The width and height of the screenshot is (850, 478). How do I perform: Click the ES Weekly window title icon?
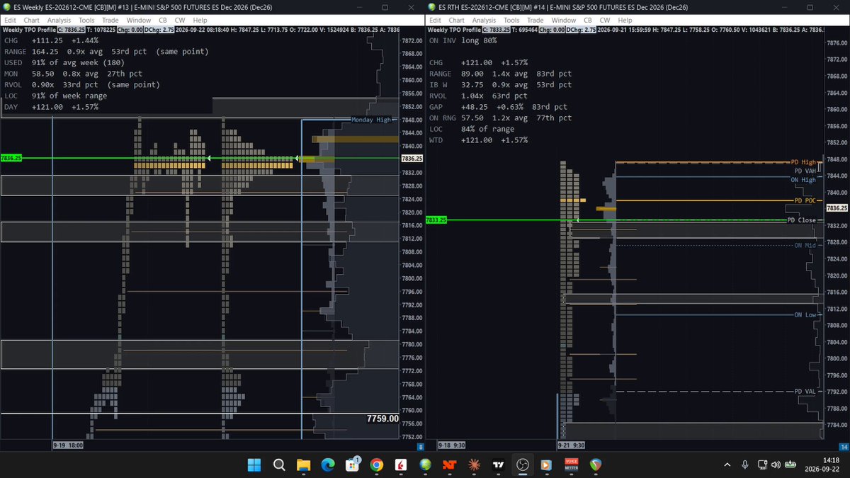coord(7,7)
